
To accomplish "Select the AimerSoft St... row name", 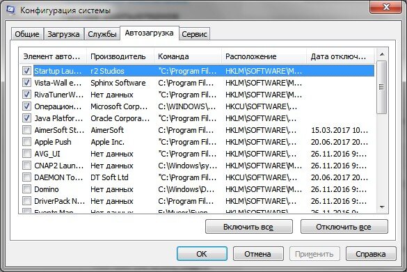I will pyautogui.click(x=59, y=130).
